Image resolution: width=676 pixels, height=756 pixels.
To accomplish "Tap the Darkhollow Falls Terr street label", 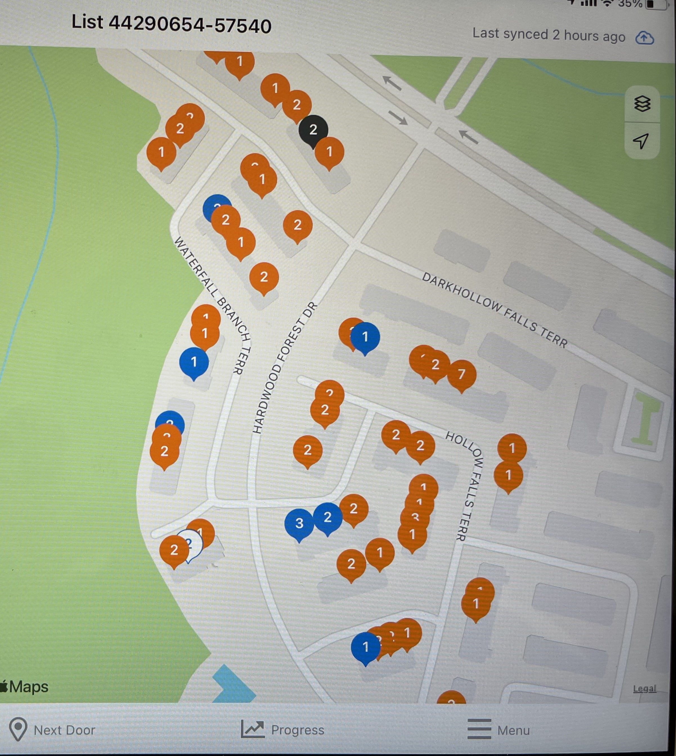I will pyautogui.click(x=495, y=310).
